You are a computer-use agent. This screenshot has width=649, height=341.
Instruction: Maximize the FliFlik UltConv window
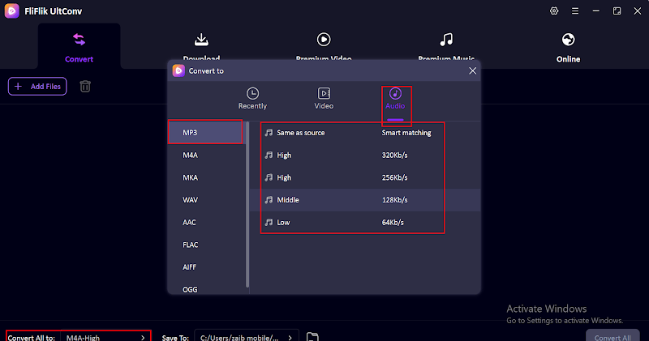point(617,11)
